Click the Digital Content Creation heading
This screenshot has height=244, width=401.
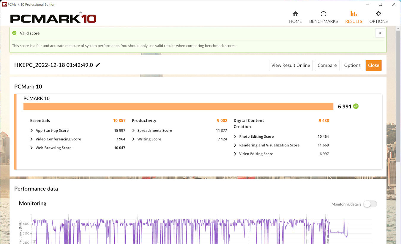pyautogui.click(x=249, y=123)
